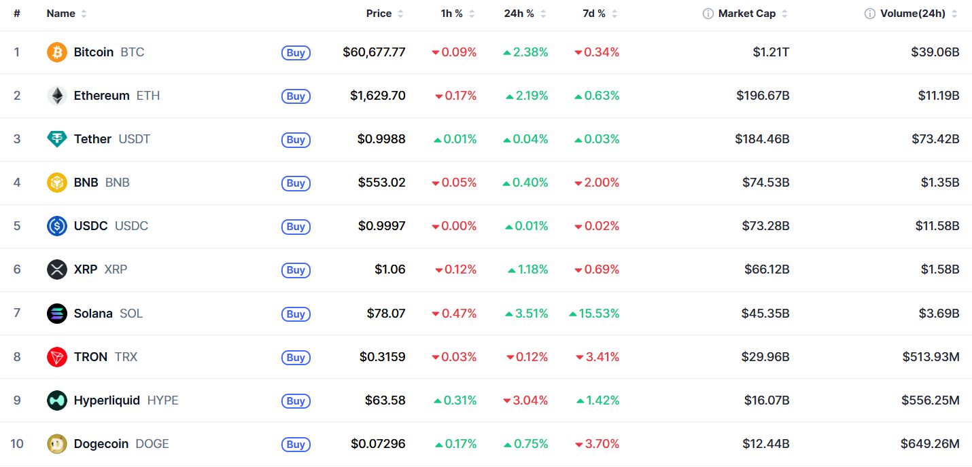Sort by 7d % column header

[600, 14]
